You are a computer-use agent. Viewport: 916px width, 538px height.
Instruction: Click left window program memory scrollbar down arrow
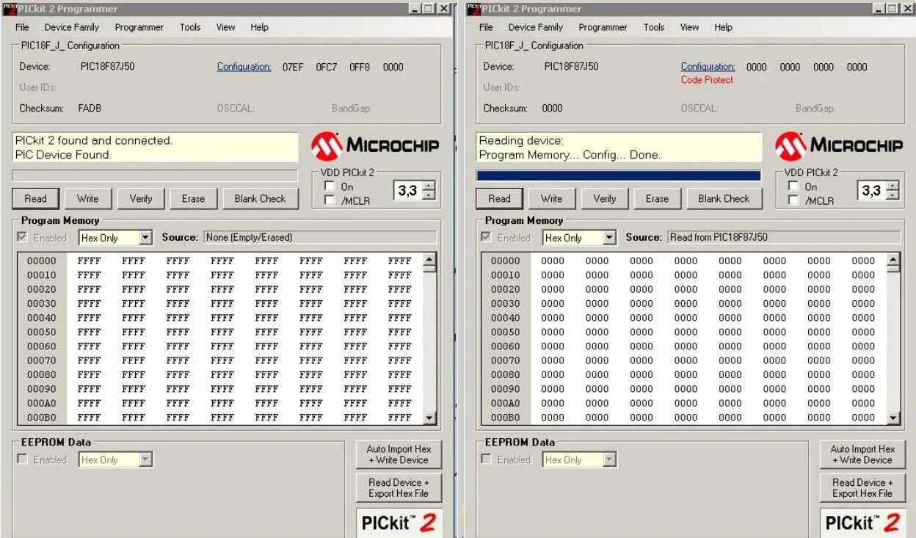click(429, 418)
